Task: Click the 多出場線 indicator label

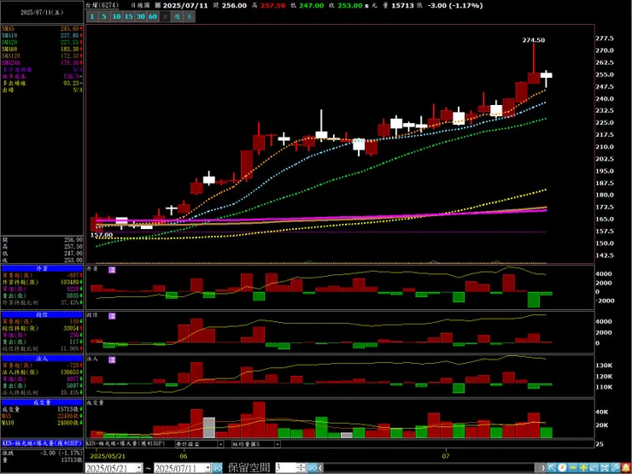Action: 13,83
